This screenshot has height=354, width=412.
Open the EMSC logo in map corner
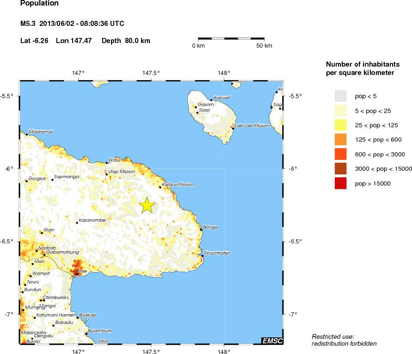272,341
